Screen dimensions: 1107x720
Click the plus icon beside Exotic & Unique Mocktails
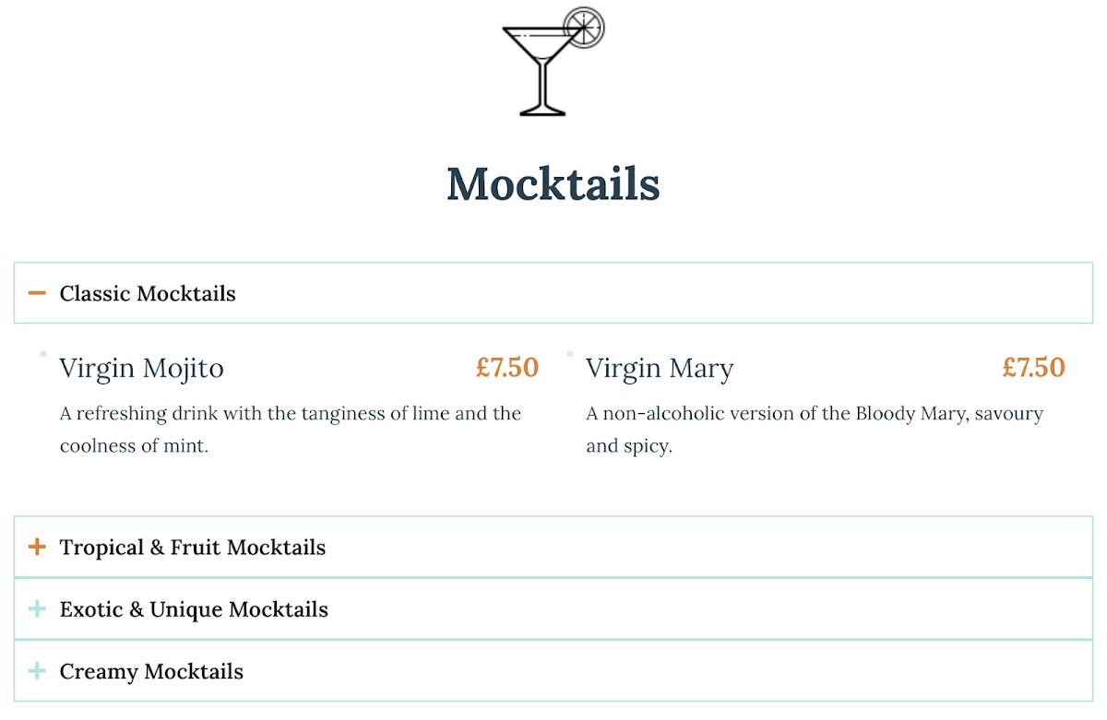point(37,609)
